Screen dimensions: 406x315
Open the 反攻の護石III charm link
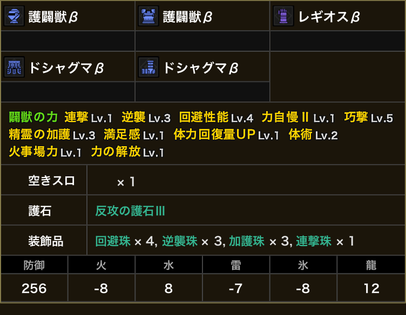click(x=130, y=211)
